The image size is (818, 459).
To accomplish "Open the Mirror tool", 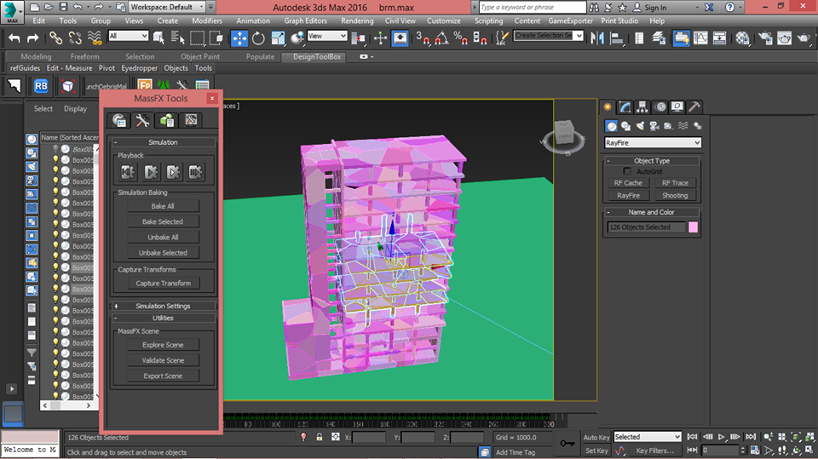I will tap(597, 38).
